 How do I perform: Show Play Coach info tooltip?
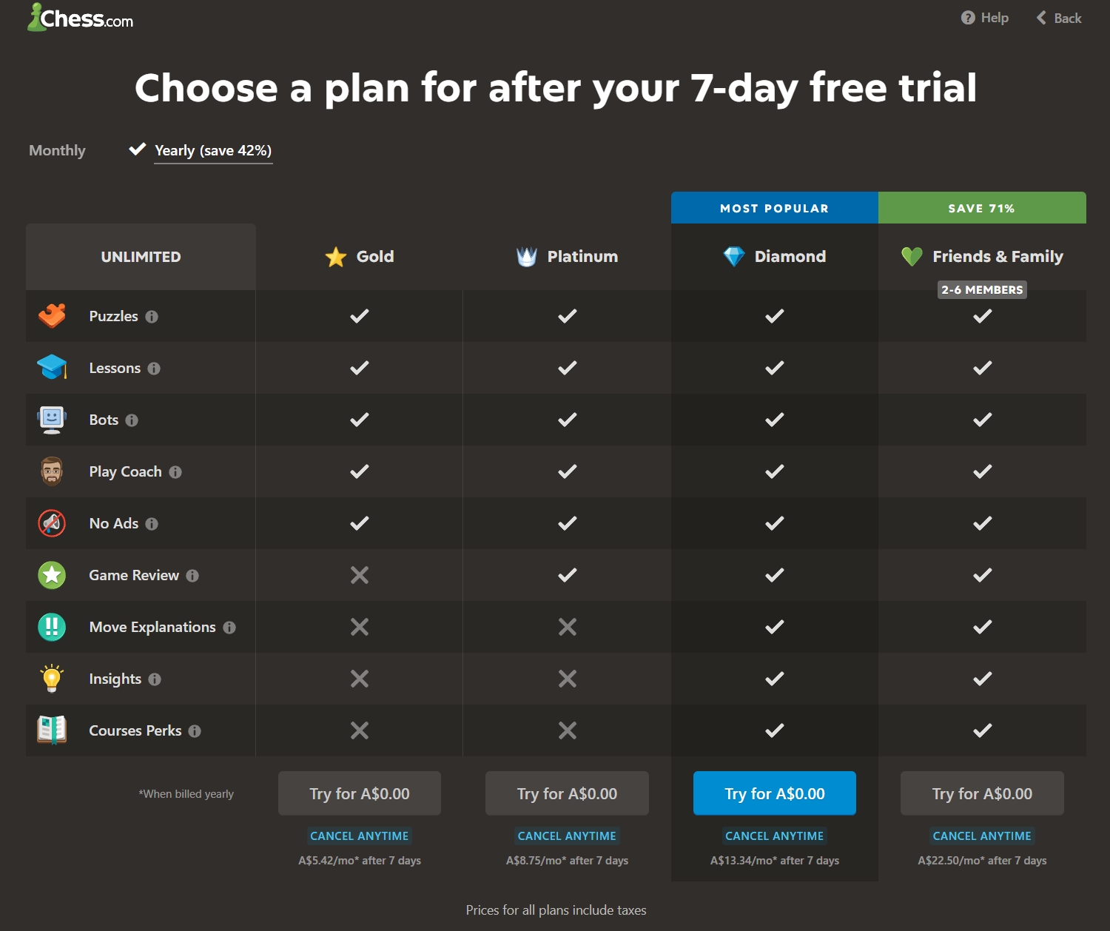[x=175, y=472]
